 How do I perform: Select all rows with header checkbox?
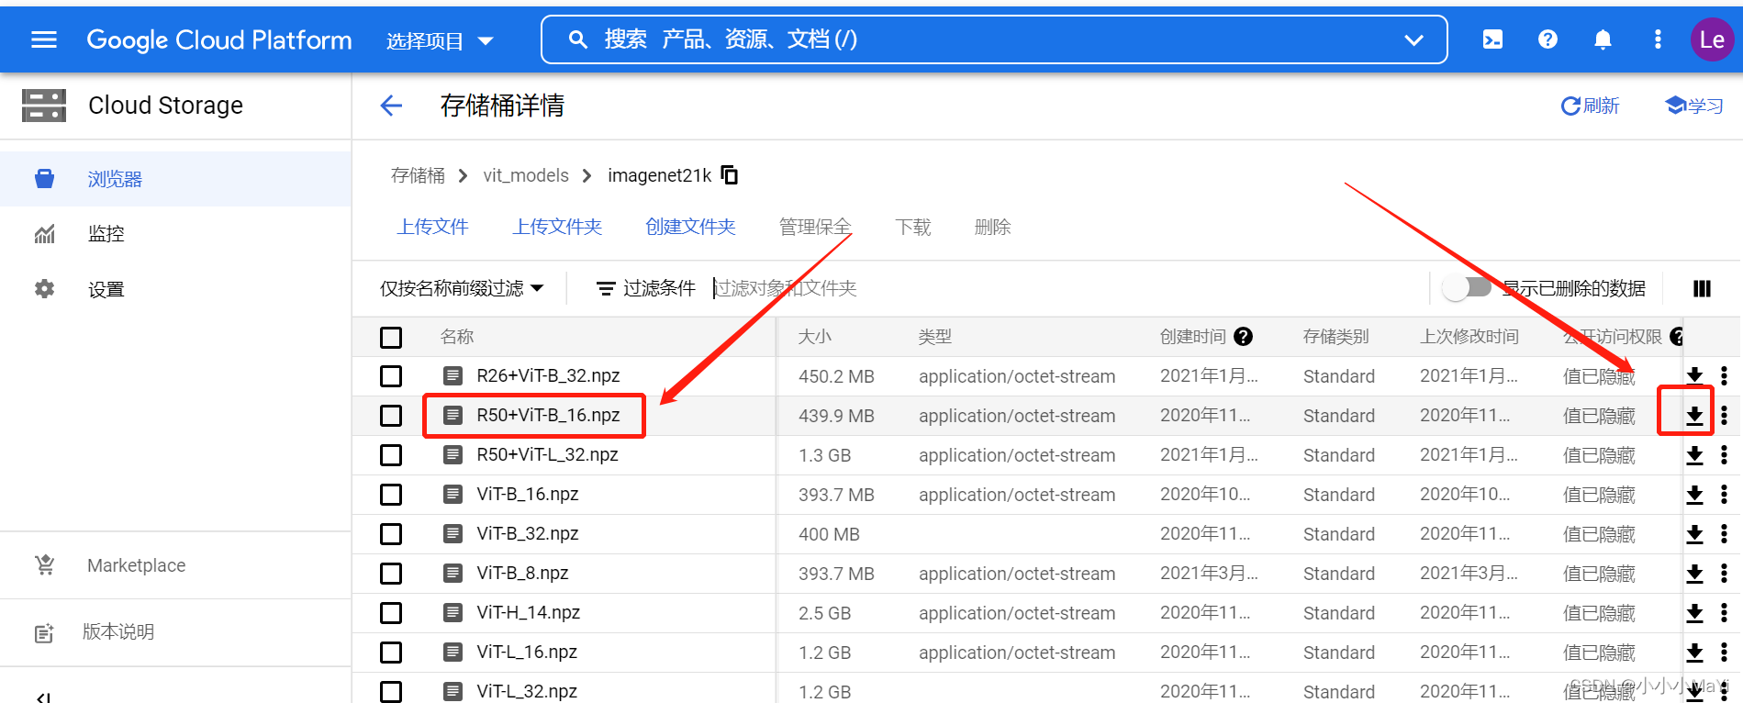pos(391,337)
